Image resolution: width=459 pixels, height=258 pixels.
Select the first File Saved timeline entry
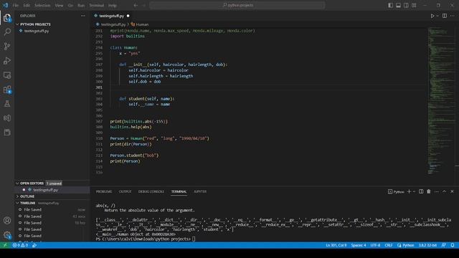click(x=52, y=210)
